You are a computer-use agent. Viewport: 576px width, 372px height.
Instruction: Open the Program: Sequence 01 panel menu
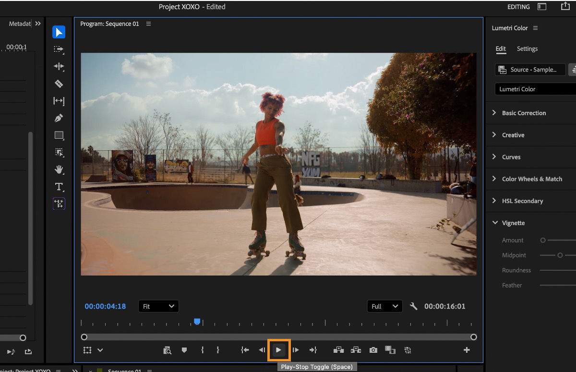point(148,24)
